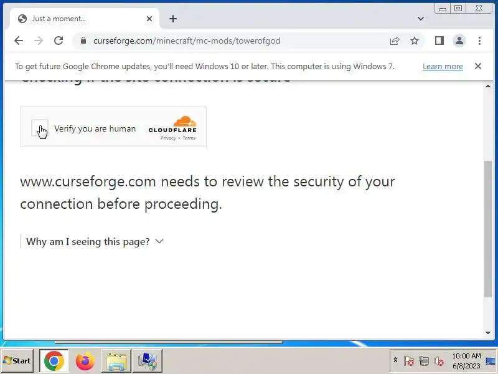Dismiss the Chrome update notification bar
This screenshot has height=374, width=498.
pyautogui.click(x=477, y=66)
